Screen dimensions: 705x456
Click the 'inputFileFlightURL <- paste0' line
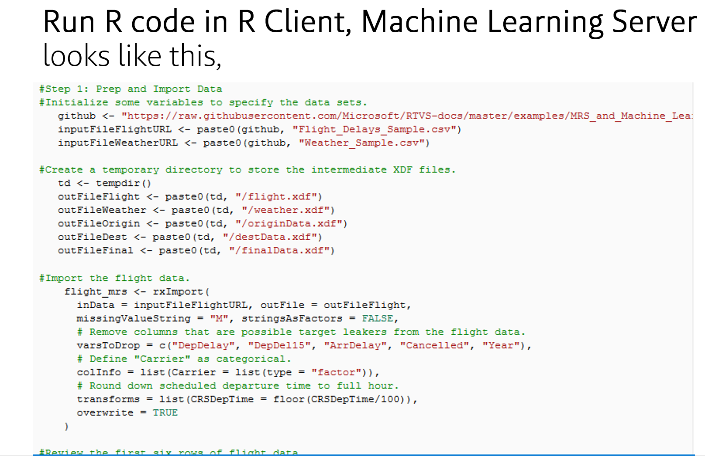point(259,129)
